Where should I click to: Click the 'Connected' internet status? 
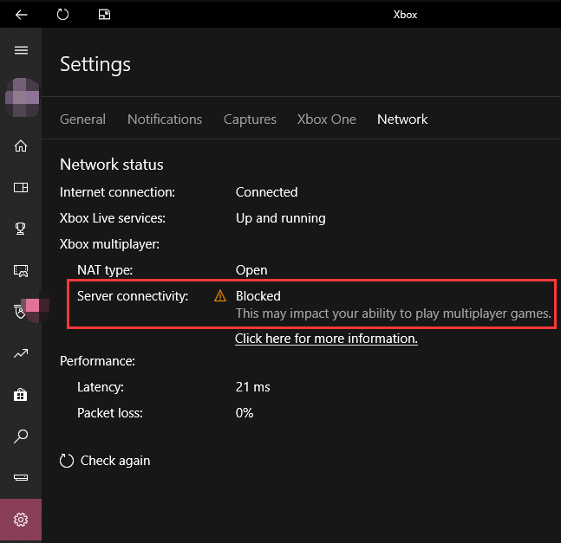[266, 192]
